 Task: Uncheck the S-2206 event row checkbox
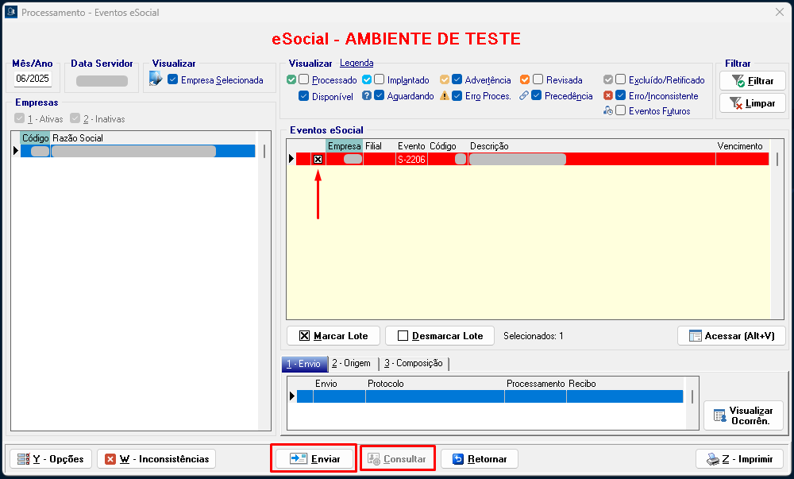point(318,159)
